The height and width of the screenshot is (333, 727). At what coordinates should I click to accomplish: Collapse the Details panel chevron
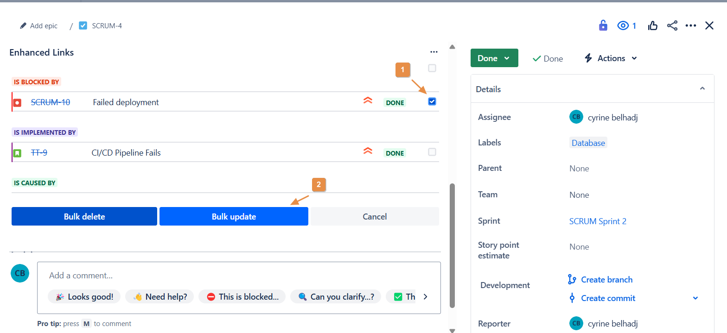pos(702,88)
